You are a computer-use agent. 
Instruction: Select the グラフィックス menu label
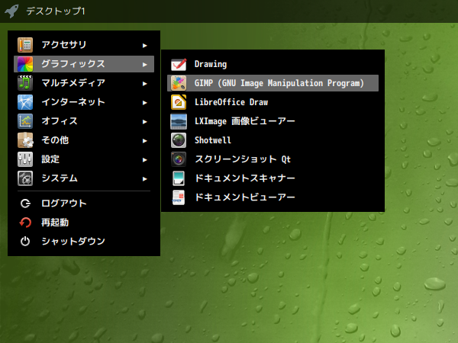pos(73,64)
